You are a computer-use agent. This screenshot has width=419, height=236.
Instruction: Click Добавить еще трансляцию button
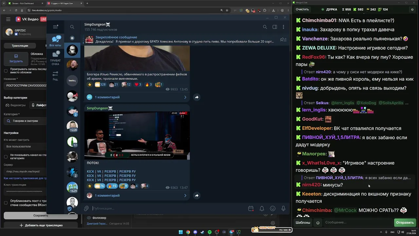pyautogui.click(x=41, y=226)
